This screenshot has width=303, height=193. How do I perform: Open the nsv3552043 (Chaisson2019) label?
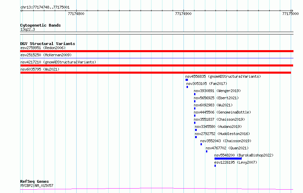pyautogui.click(x=226, y=141)
